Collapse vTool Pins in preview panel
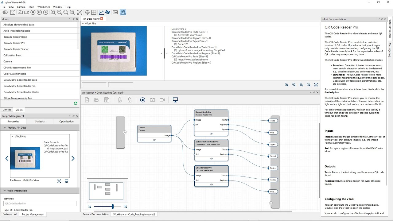Screen dimensions: 393x221 click(x=12, y=137)
